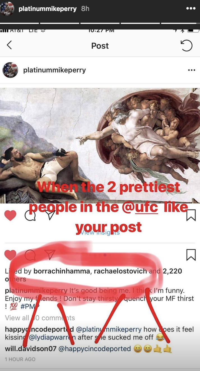The image size is (200, 371).
Task: Open the View Insights link
Action: click(100, 232)
